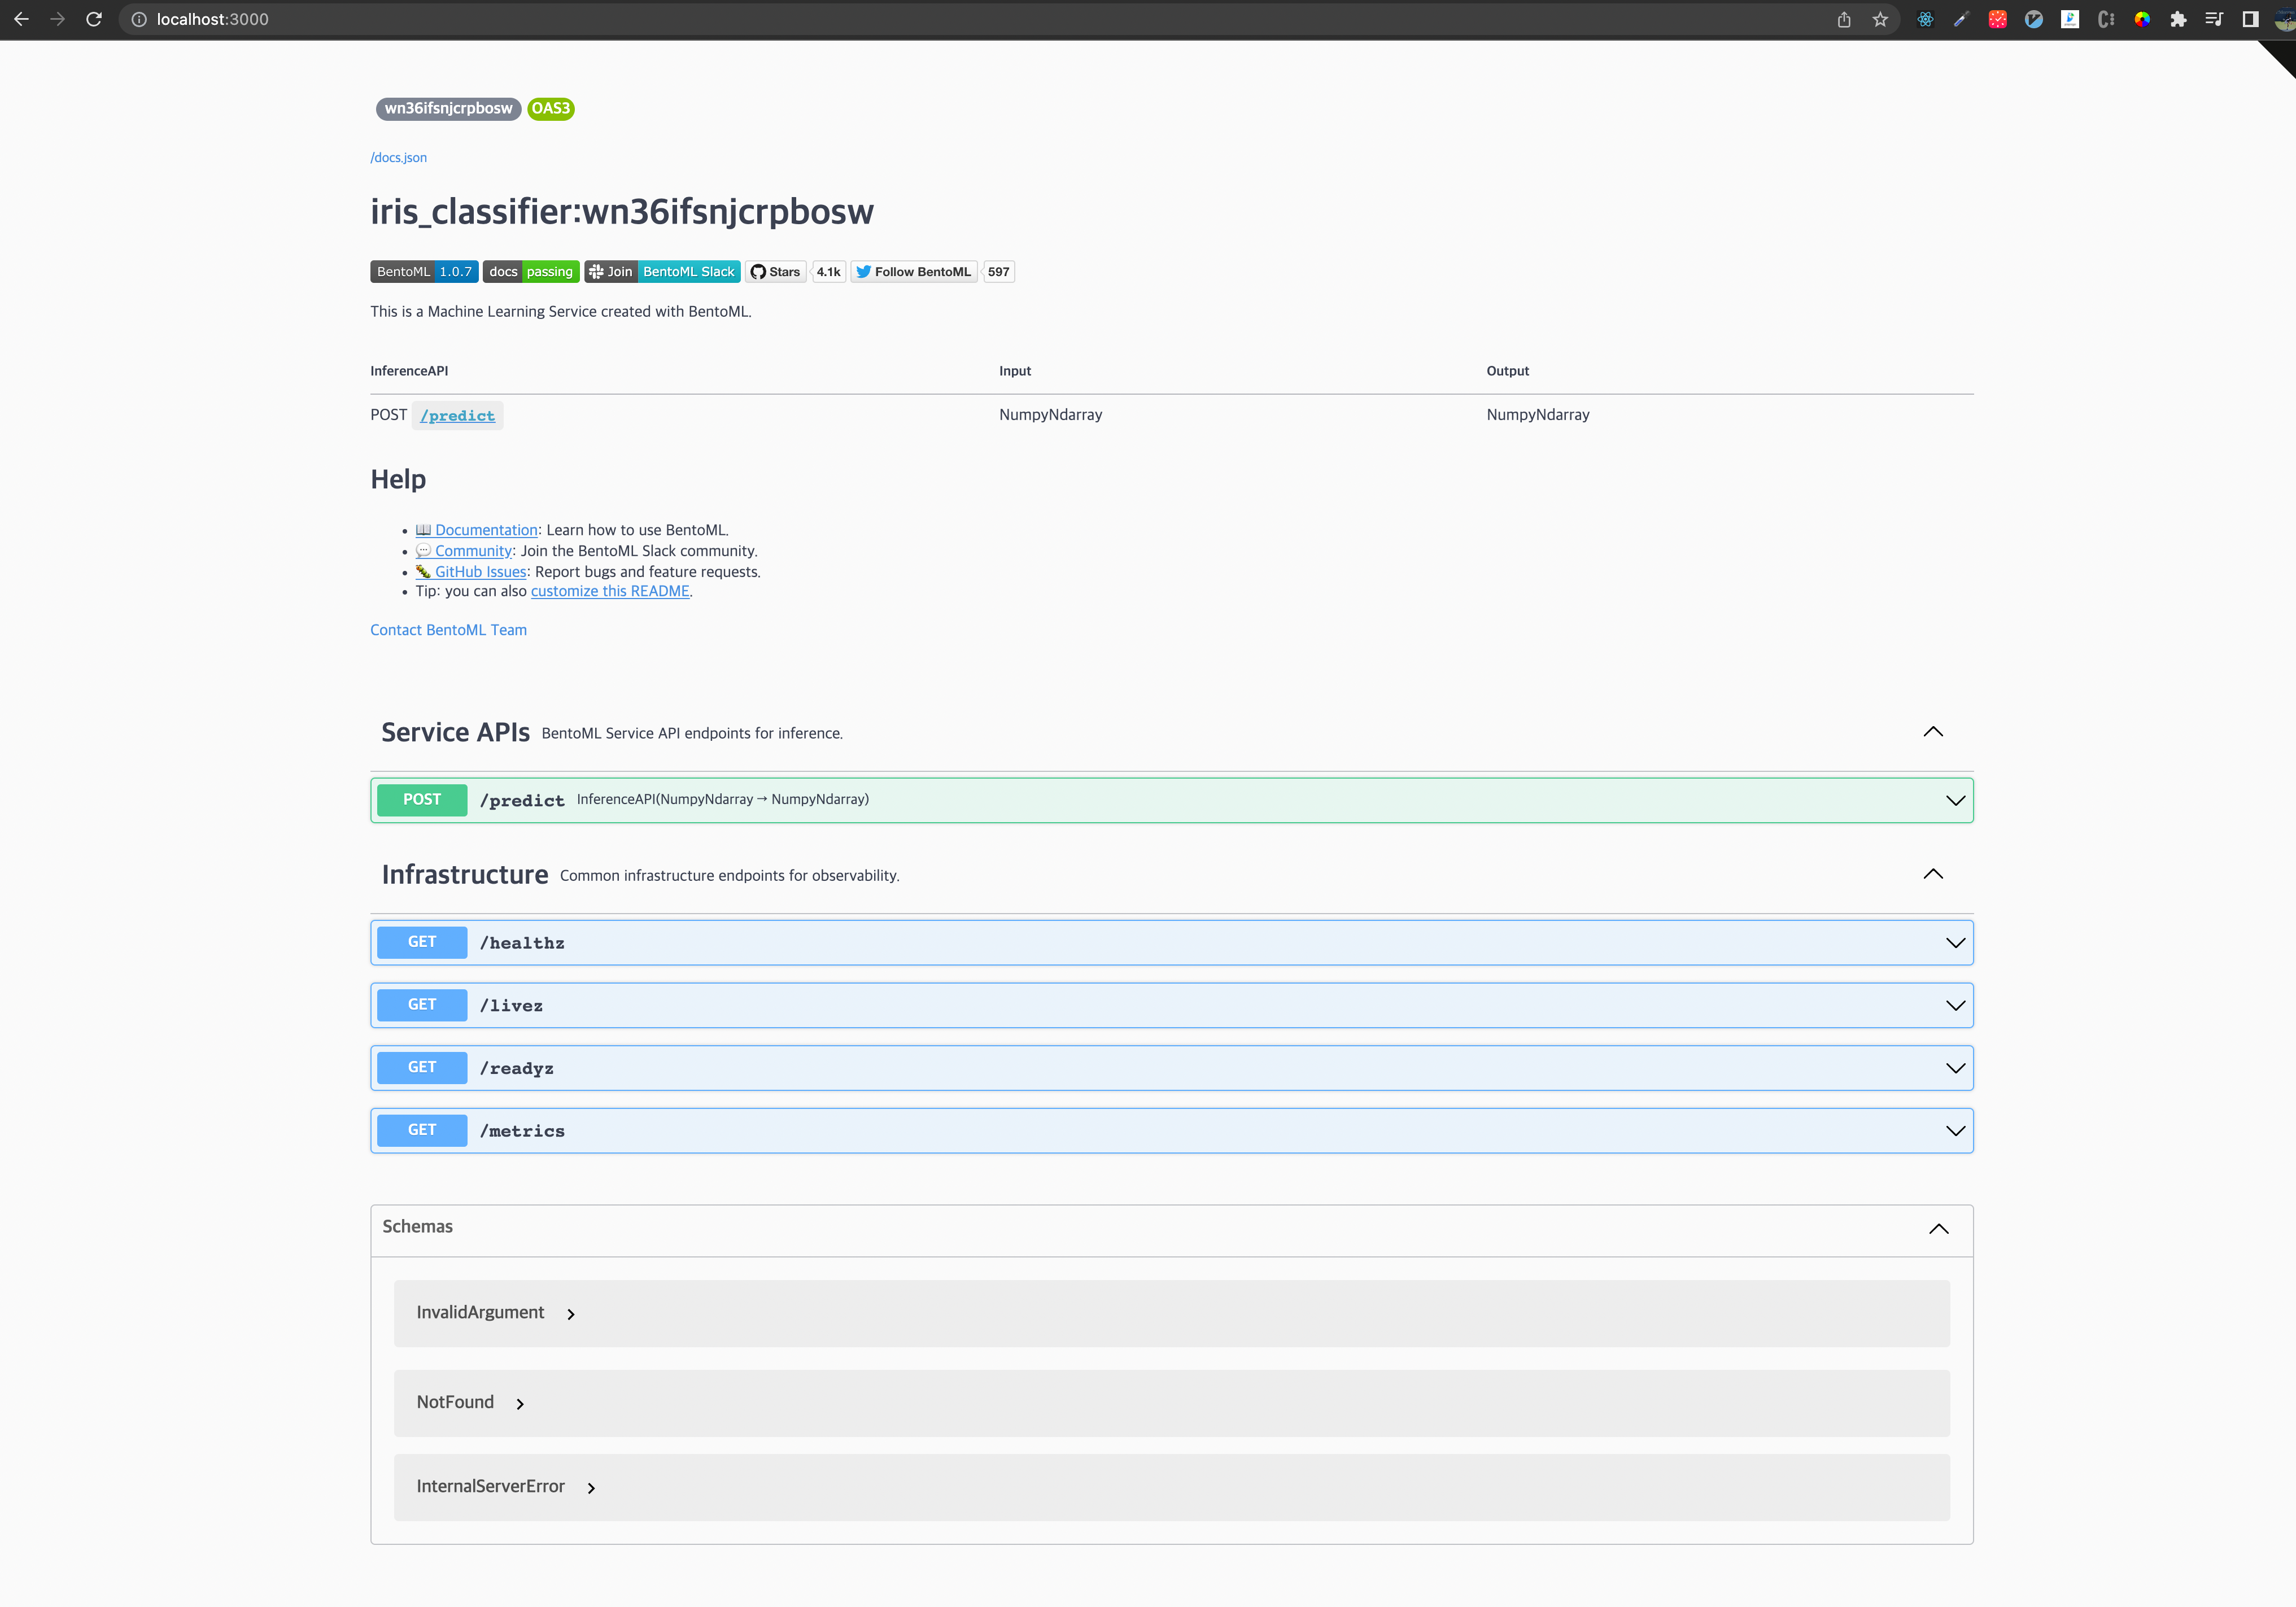Expand the GET /healthz endpoint

1955,943
